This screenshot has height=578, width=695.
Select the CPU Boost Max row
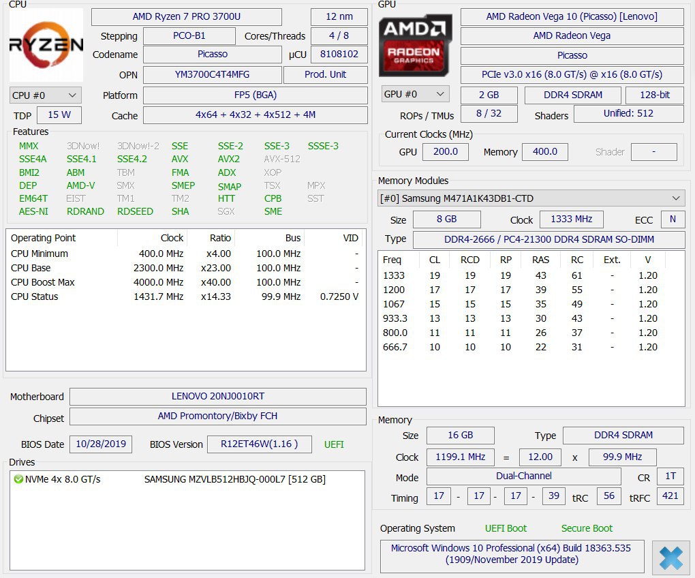coord(186,282)
